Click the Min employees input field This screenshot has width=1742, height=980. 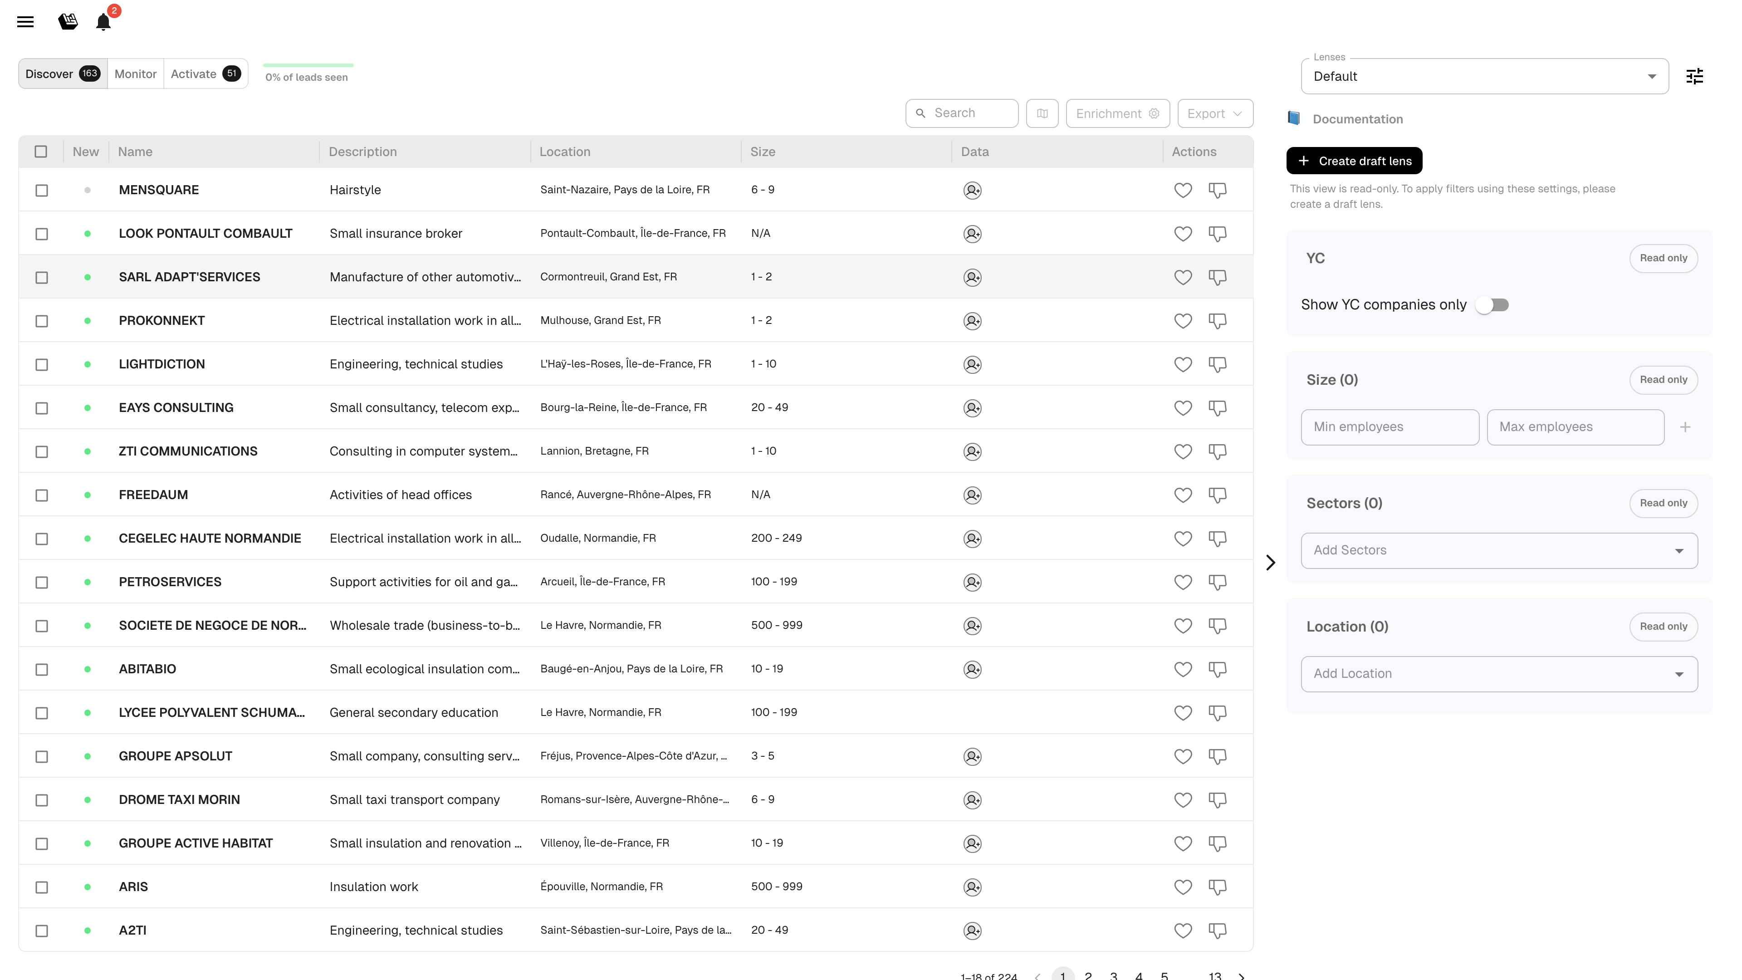[x=1389, y=427]
